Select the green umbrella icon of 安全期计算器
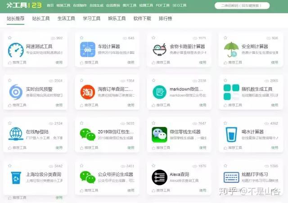The image size is (288, 203). coord(231,50)
